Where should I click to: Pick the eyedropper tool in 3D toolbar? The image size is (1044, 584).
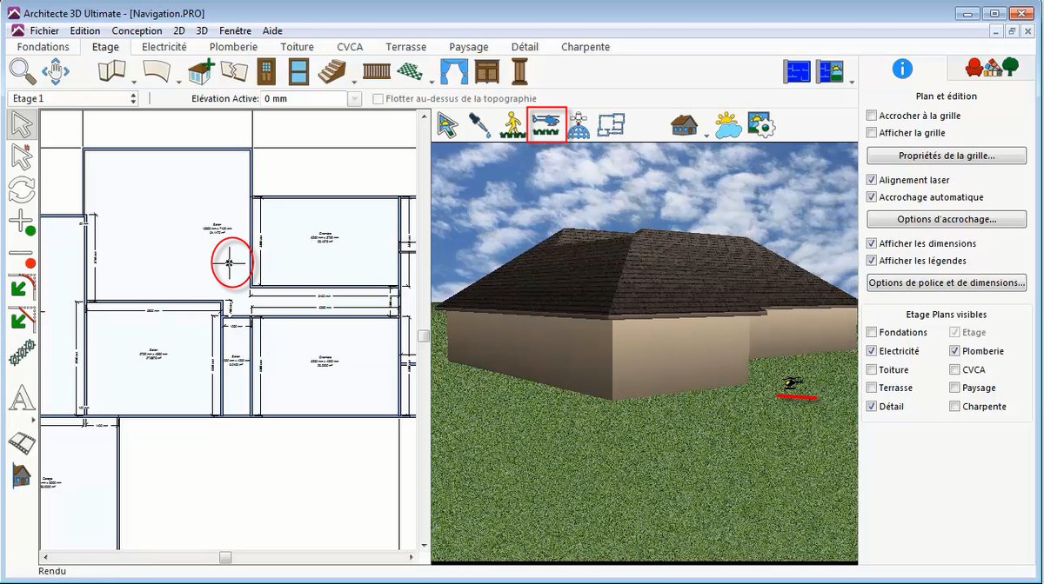480,125
